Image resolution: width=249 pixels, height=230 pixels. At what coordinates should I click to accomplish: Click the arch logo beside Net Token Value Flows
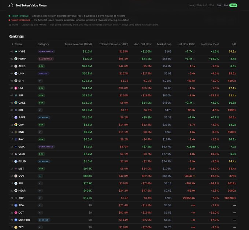[x=11, y=5]
